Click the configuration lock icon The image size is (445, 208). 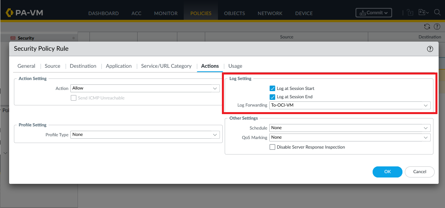click(410, 13)
